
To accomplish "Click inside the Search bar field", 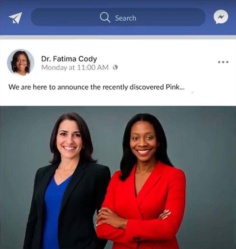I will (118, 17).
